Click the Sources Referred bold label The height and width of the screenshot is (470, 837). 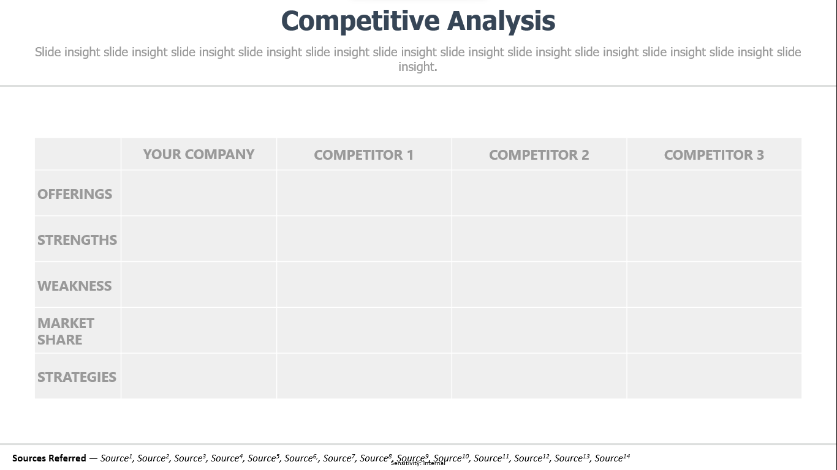pyautogui.click(x=49, y=458)
